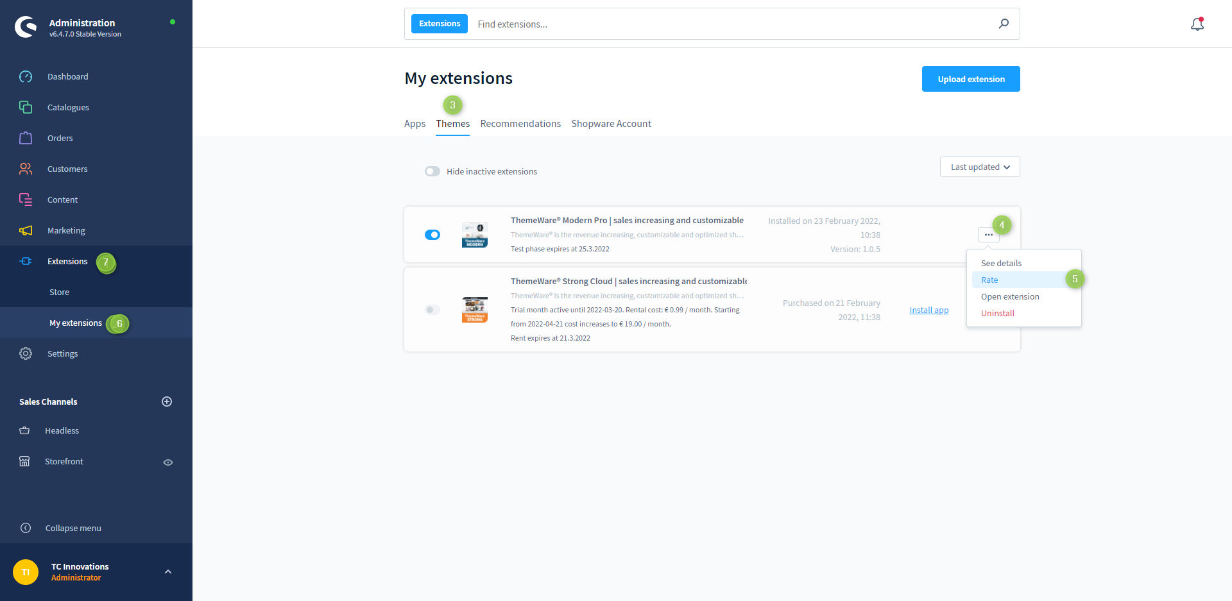Expand the TC Innovations user menu chevron
Screen dimensions: 1232x601
tap(168, 571)
